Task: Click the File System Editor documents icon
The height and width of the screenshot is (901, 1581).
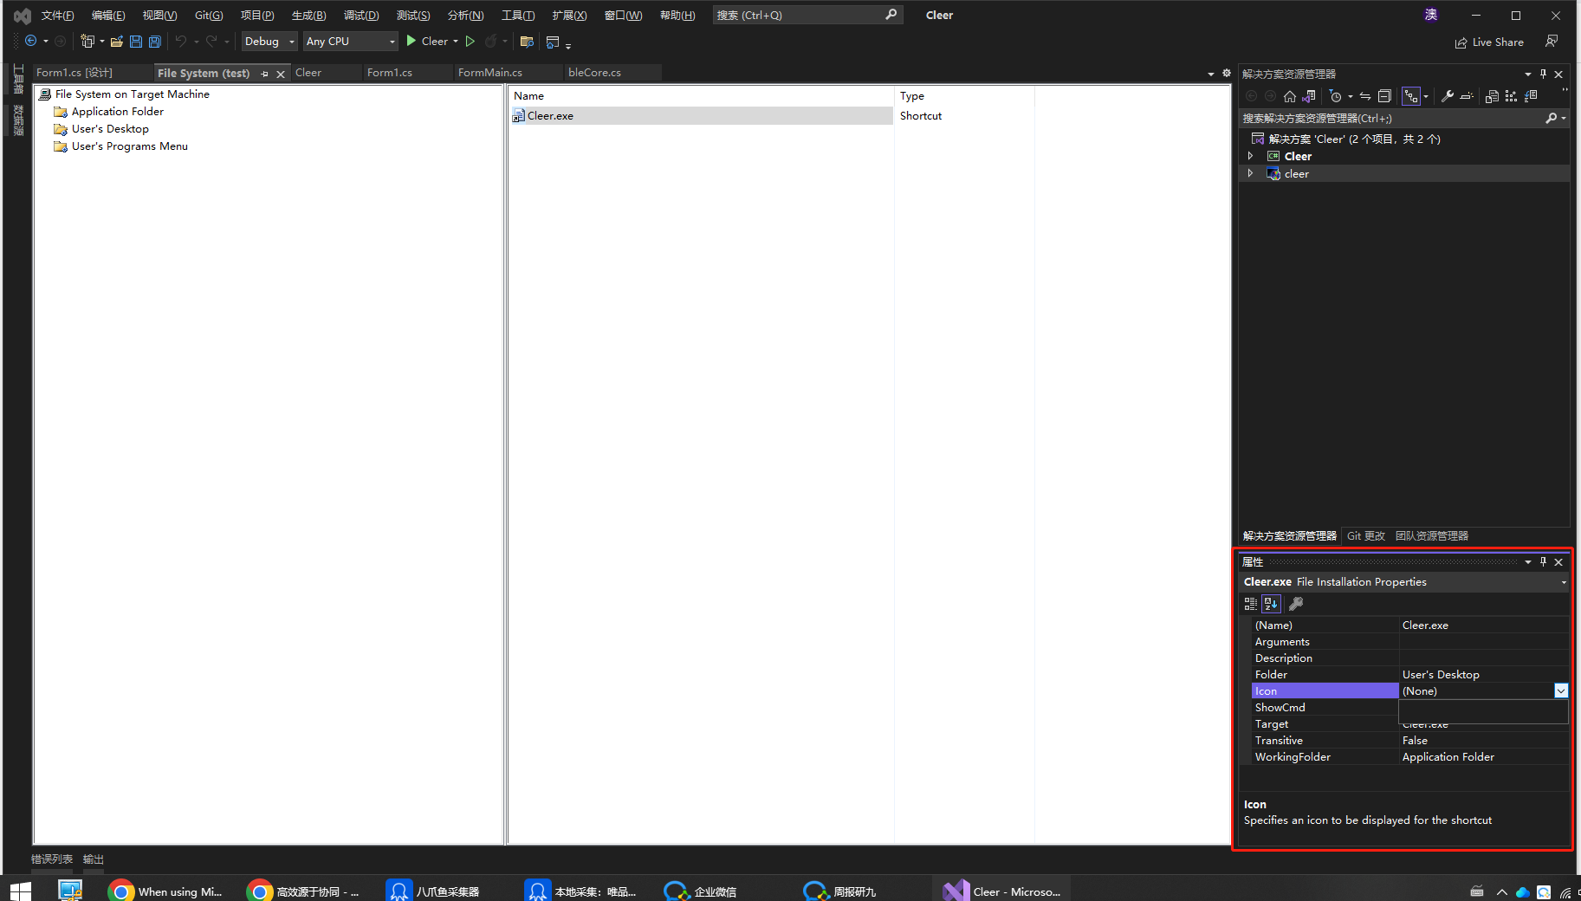Action: pyautogui.click(x=1492, y=96)
